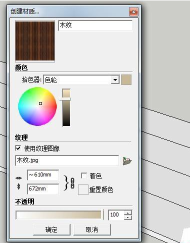This screenshot has height=243, width=190.
Task: Click the 色轮 picker combo box
Action: tap(81, 80)
